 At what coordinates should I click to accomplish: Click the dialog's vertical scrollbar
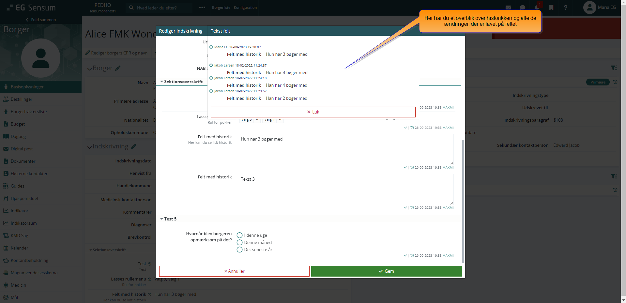tap(463, 201)
